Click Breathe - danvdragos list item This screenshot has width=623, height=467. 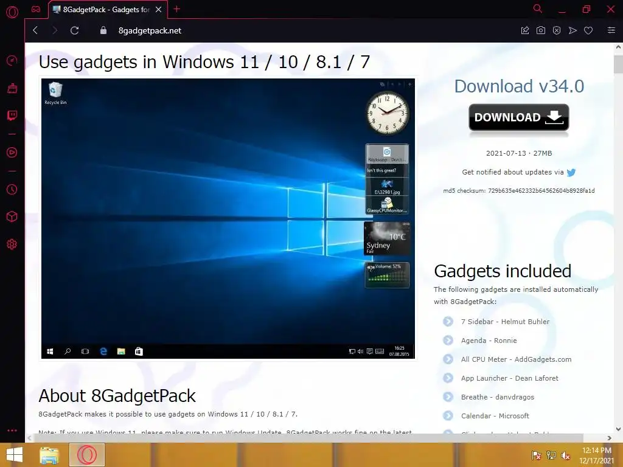pos(498,397)
